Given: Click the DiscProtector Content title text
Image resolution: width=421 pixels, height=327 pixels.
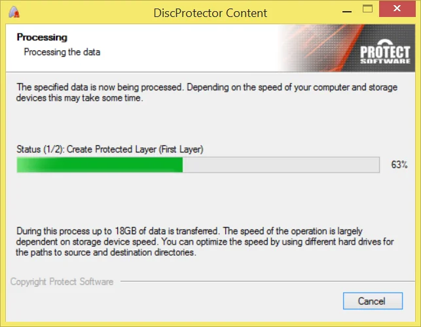Looking at the screenshot, I should pyautogui.click(x=210, y=13).
